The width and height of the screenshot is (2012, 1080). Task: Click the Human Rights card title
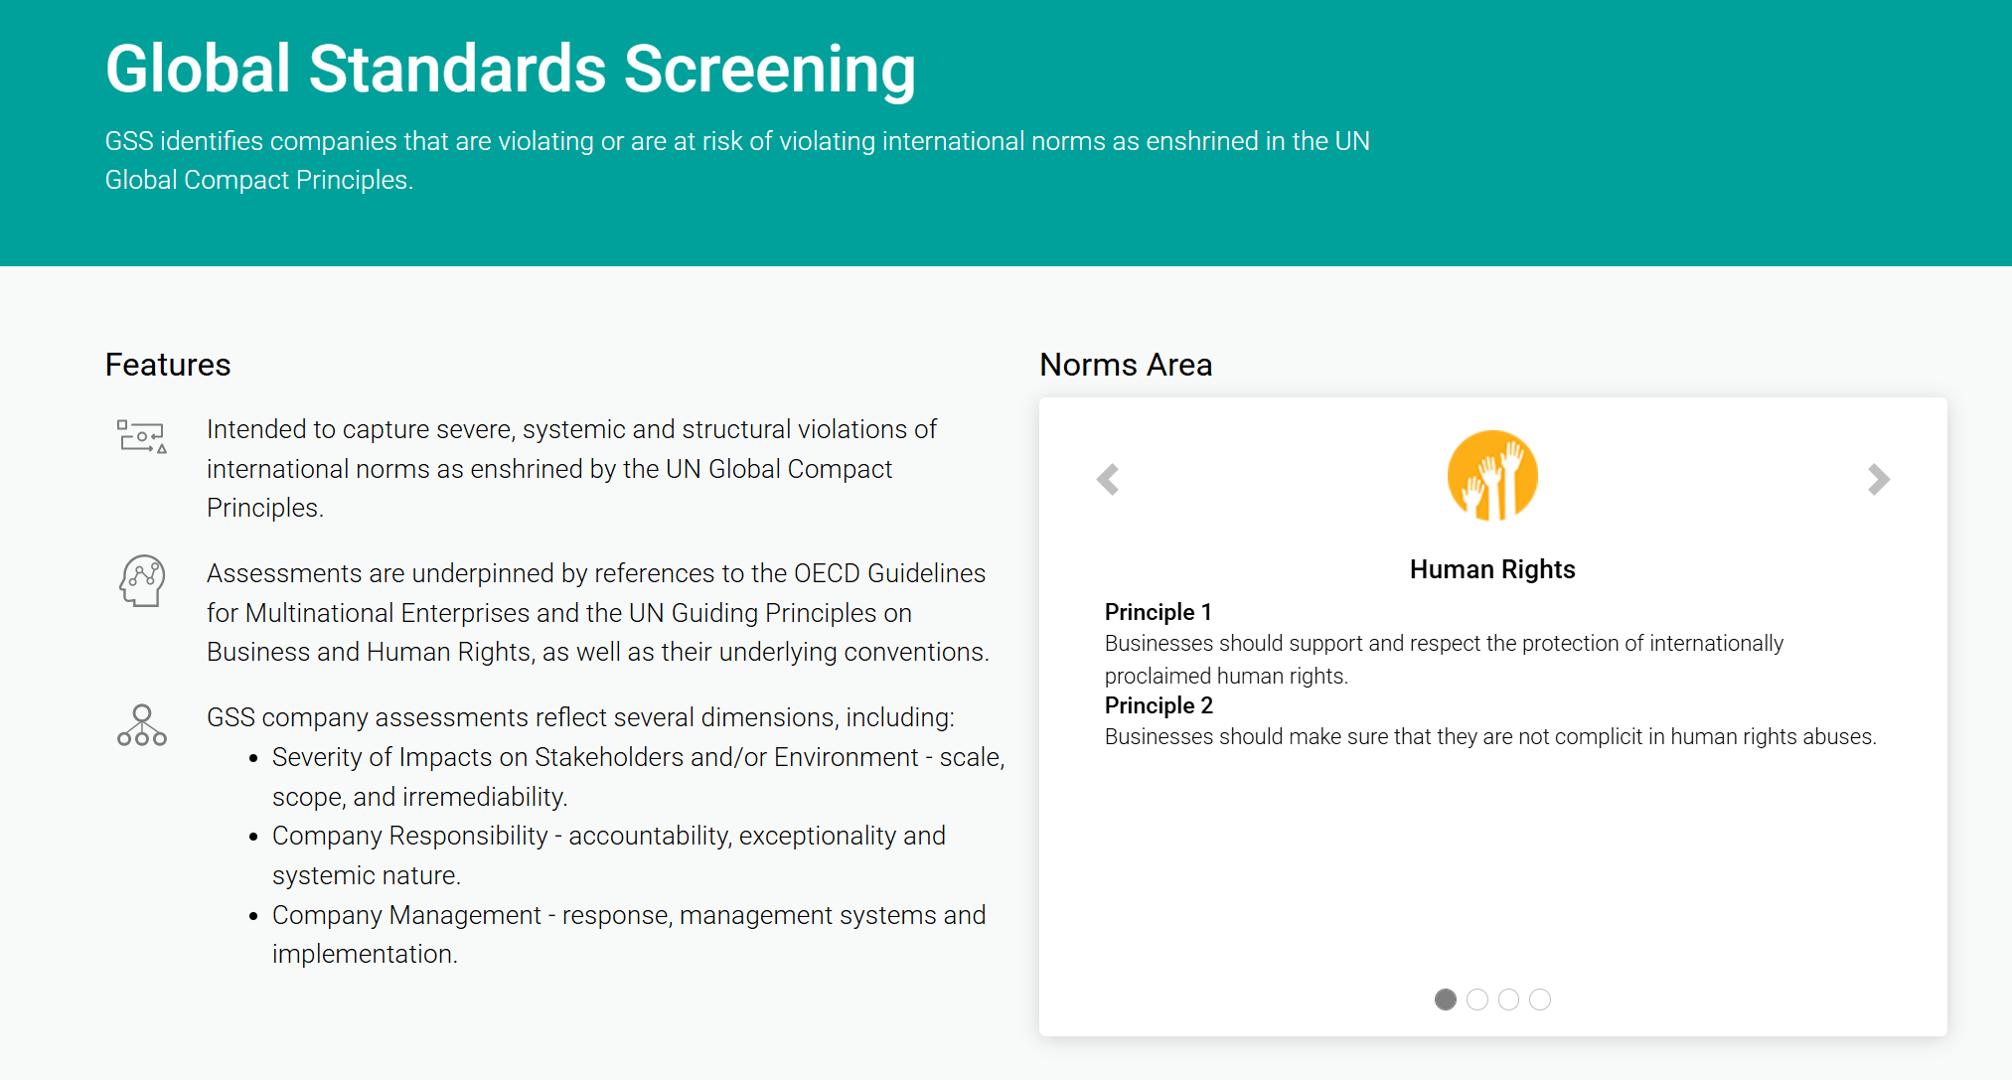tap(1492, 569)
